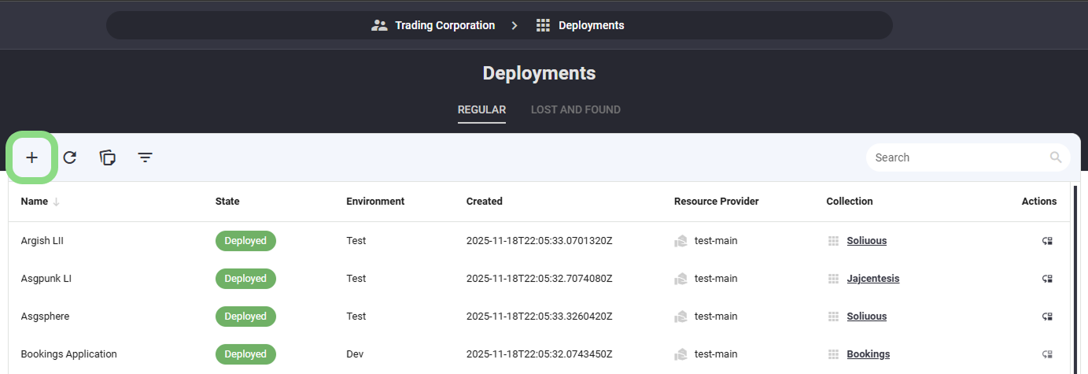Focus the Search input field
Image resolution: width=1088 pixels, height=374 pixels.
click(956, 157)
